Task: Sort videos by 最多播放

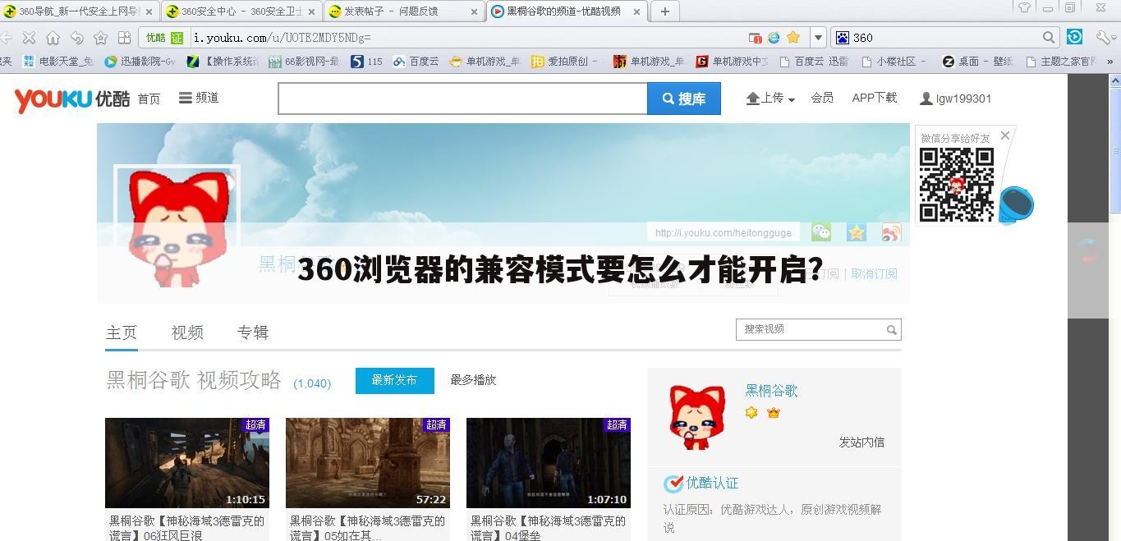Action: (x=473, y=380)
